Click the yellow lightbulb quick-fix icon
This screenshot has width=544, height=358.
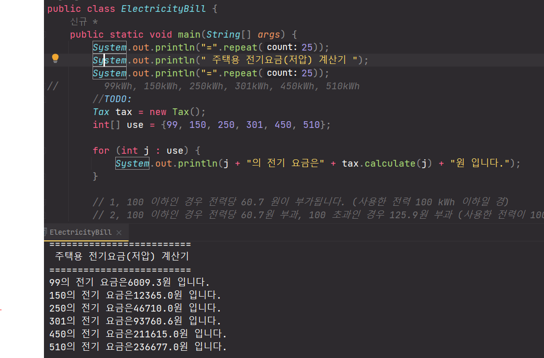point(55,58)
